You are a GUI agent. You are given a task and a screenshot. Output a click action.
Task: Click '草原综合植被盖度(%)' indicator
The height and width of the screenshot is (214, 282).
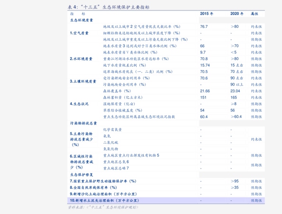[x=122, y=110]
